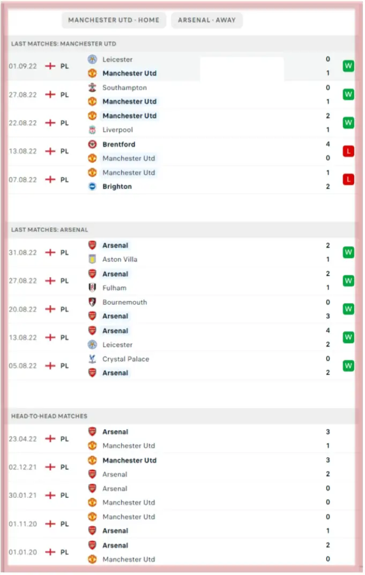Click the England flag beside 31.08.22 match
Screen dimensions: 365x575
[x=50, y=252]
